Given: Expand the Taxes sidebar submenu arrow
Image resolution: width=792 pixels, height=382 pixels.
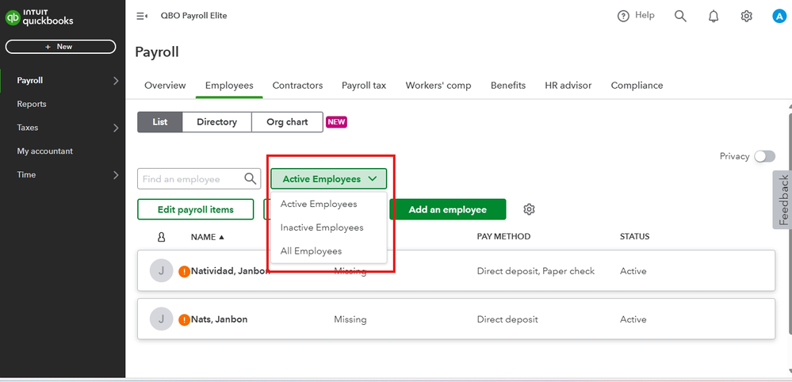Looking at the screenshot, I should pyautogui.click(x=116, y=128).
